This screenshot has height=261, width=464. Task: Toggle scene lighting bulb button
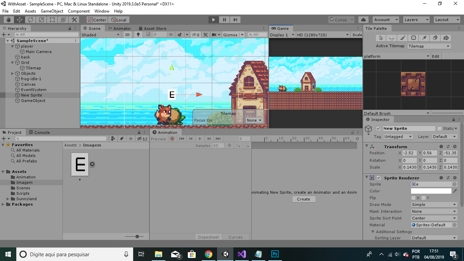138,35
